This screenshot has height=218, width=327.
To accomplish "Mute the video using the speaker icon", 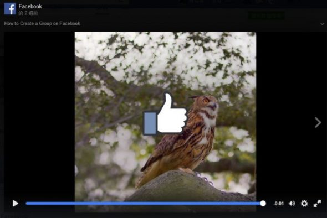I will point(292,203).
